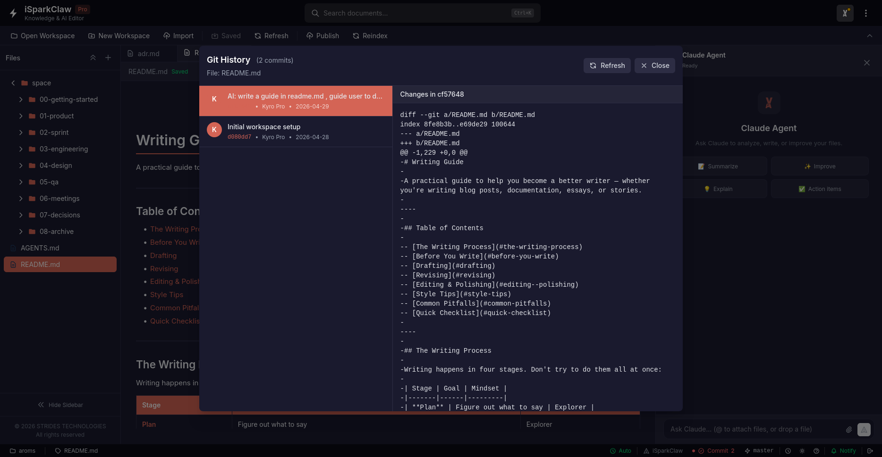Expand the 04-design folder
This screenshot has height=457, width=882.
pyautogui.click(x=21, y=166)
